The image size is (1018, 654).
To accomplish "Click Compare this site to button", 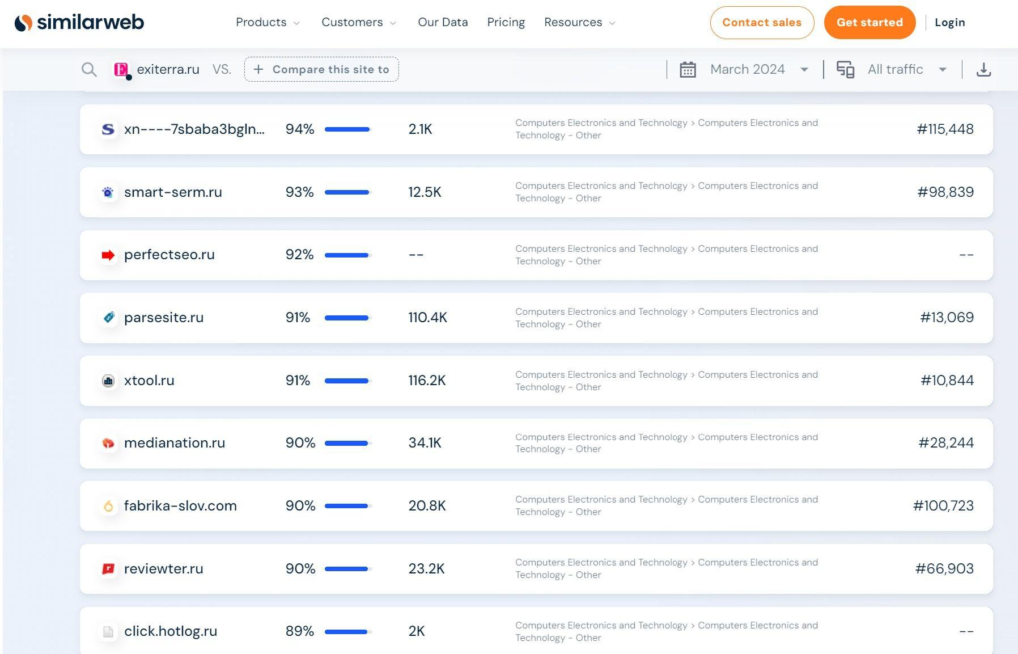I will click(321, 70).
